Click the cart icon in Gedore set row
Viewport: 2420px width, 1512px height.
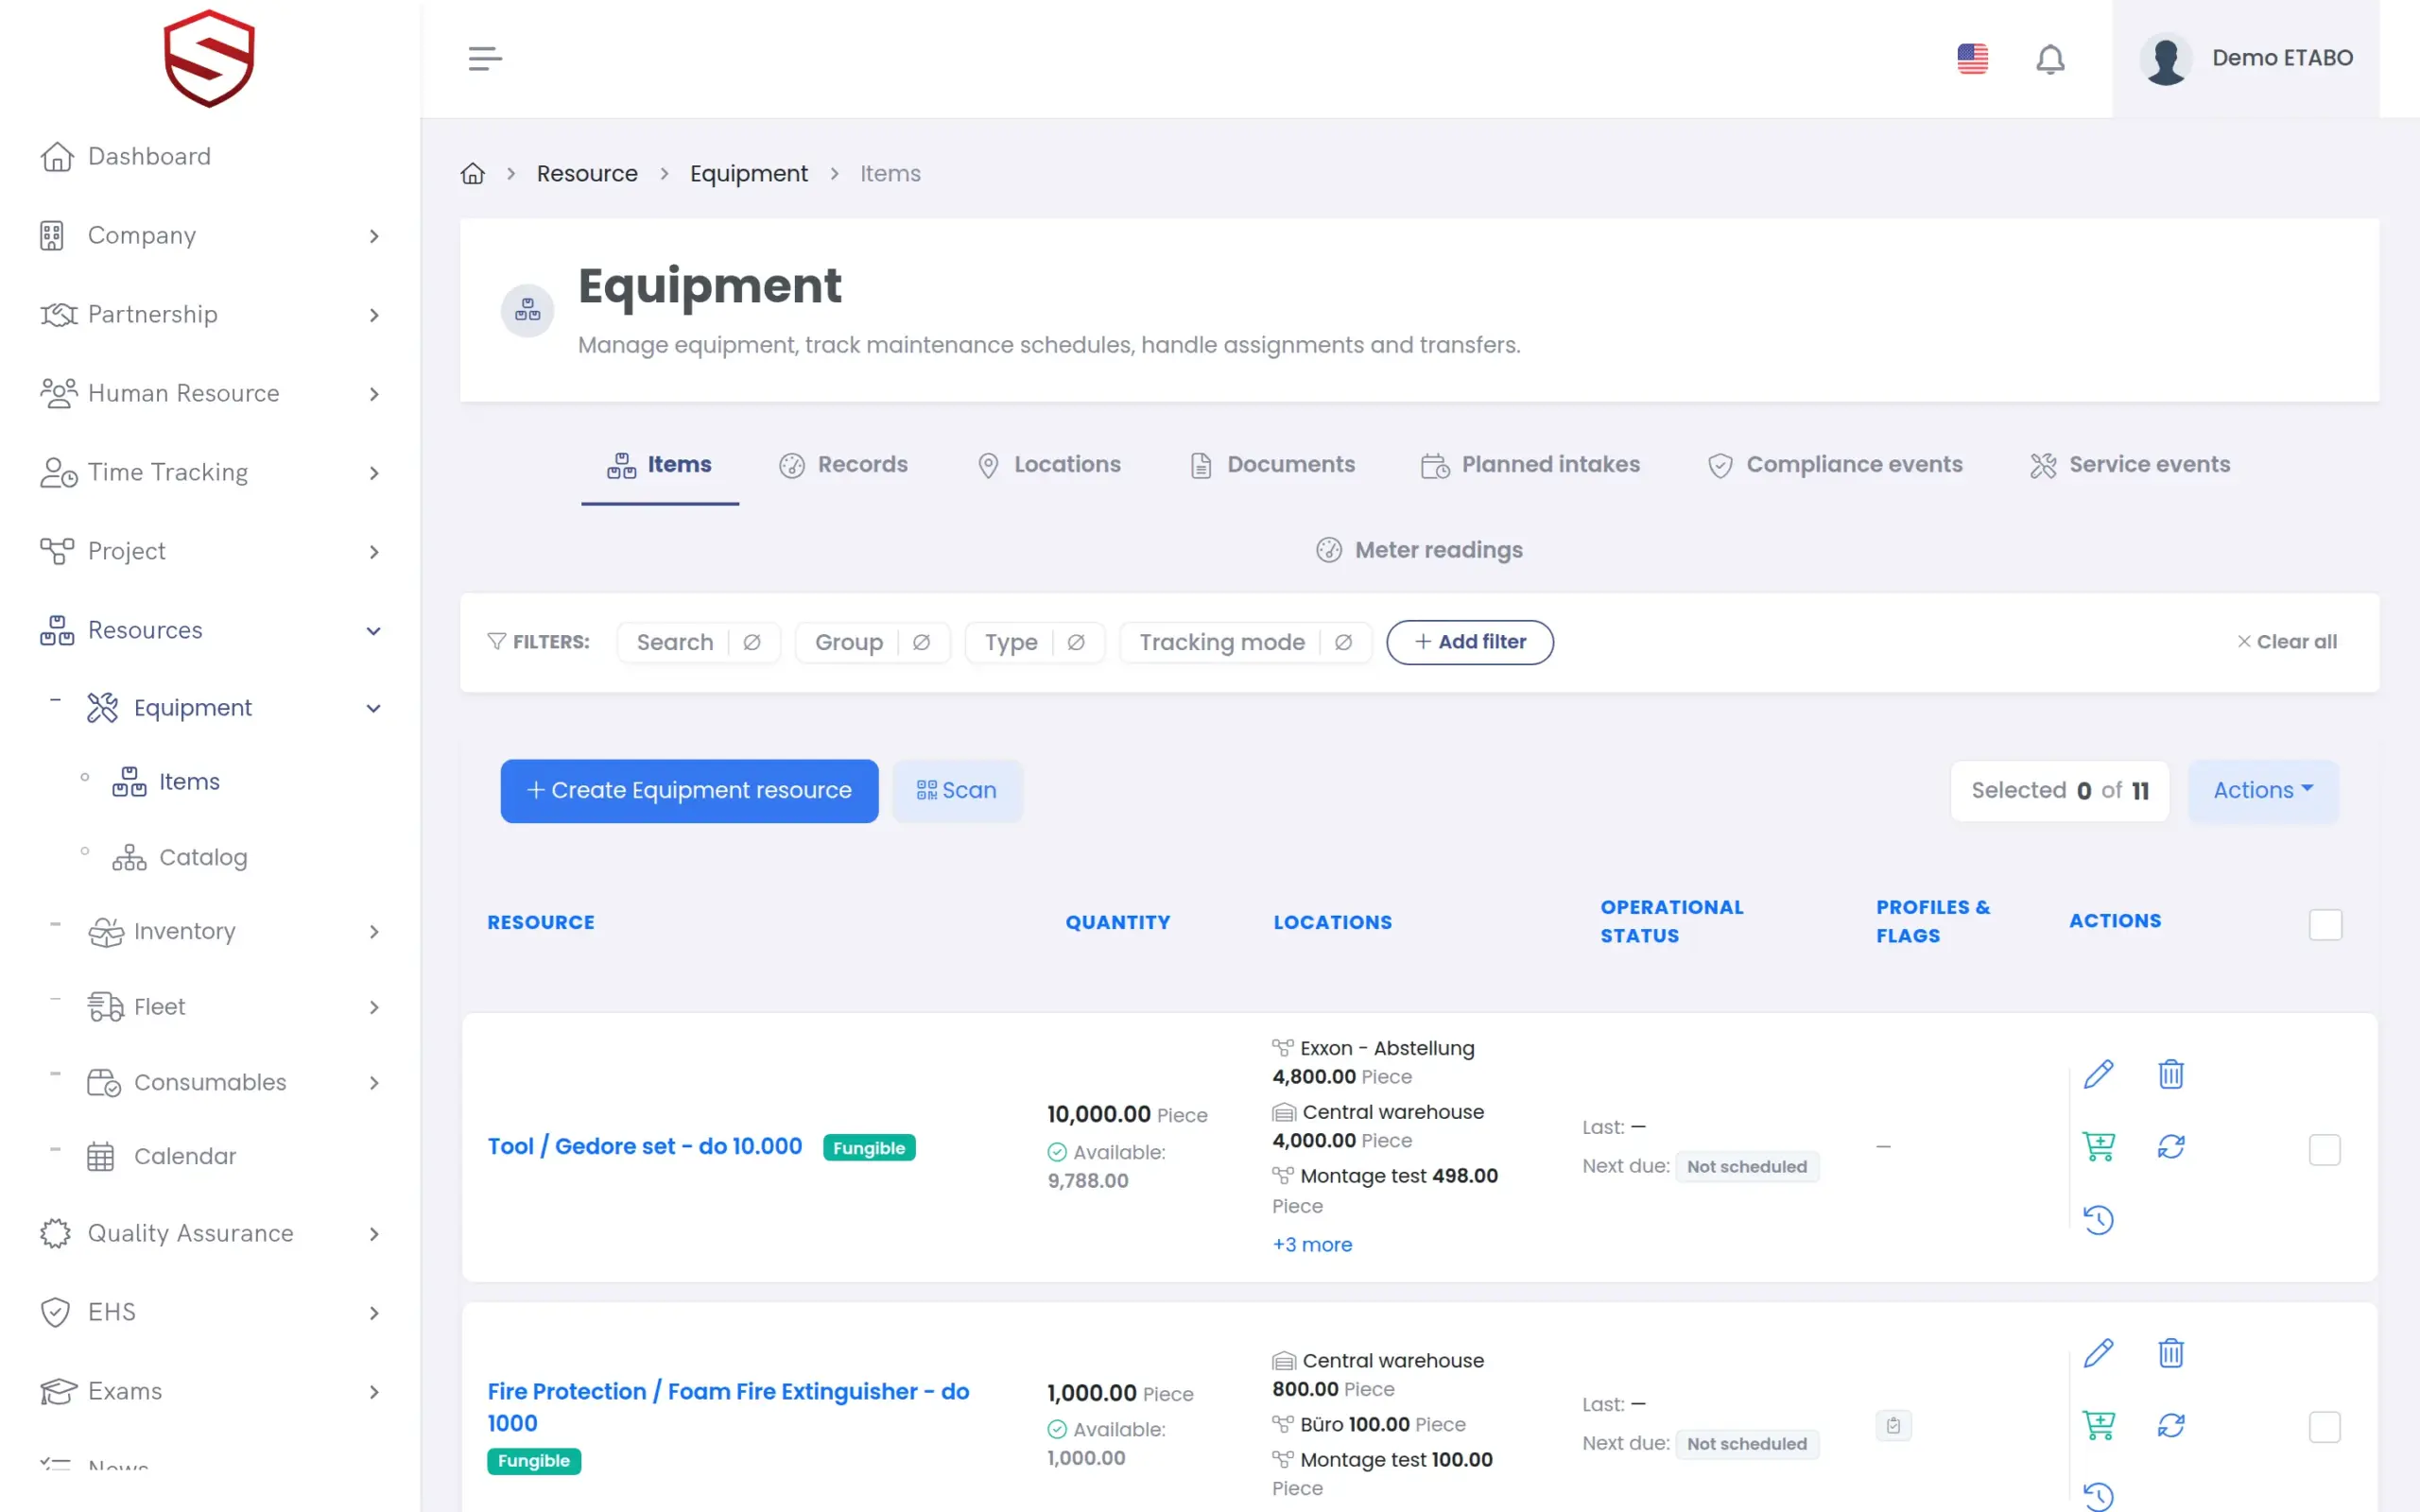click(2098, 1146)
